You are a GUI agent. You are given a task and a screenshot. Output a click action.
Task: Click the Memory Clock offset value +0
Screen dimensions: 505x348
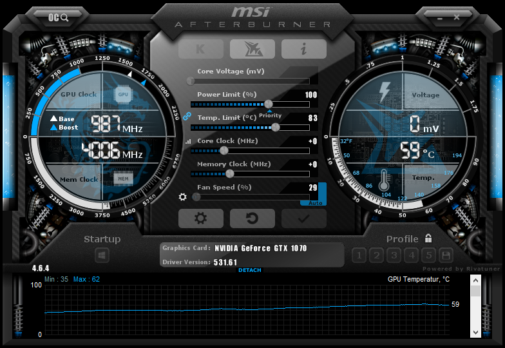(x=313, y=164)
